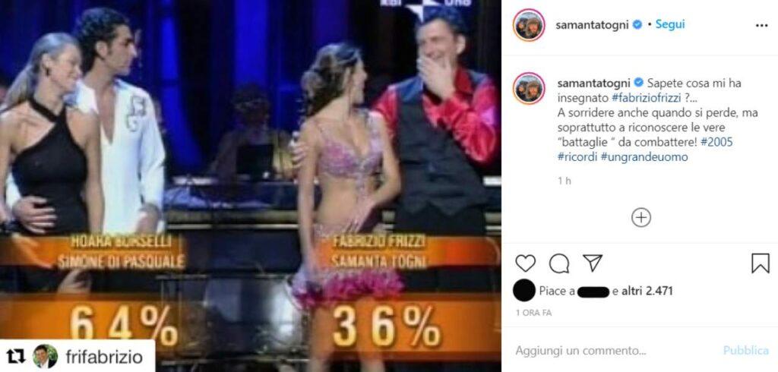Click the Pubblica button

(746, 351)
